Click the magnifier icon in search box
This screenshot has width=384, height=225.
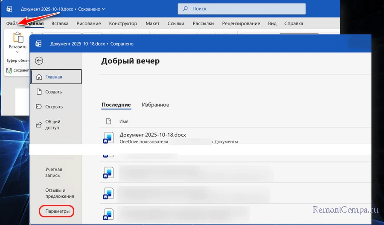click(x=185, y=9)
